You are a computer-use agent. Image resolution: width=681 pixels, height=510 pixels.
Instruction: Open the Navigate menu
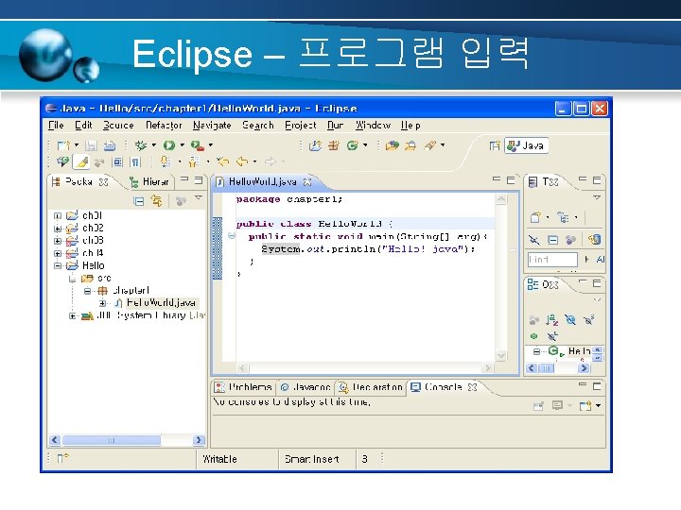point(212,126)
